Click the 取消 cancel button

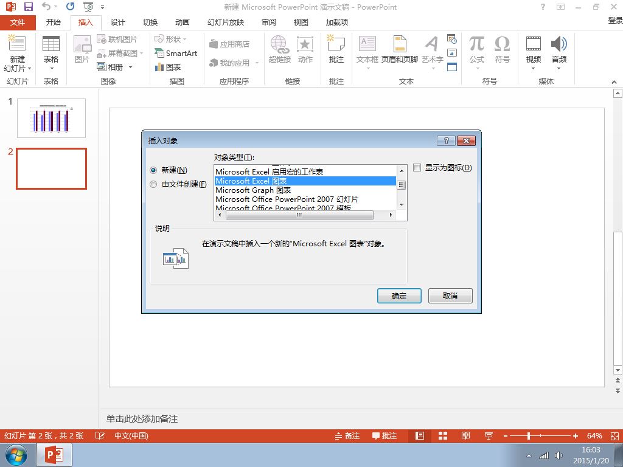tap(450, 296)
